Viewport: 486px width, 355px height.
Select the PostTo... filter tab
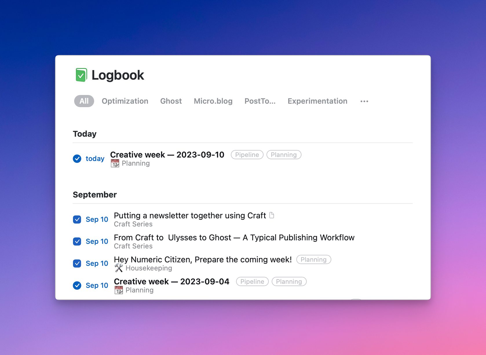click(x=260, y=101)
